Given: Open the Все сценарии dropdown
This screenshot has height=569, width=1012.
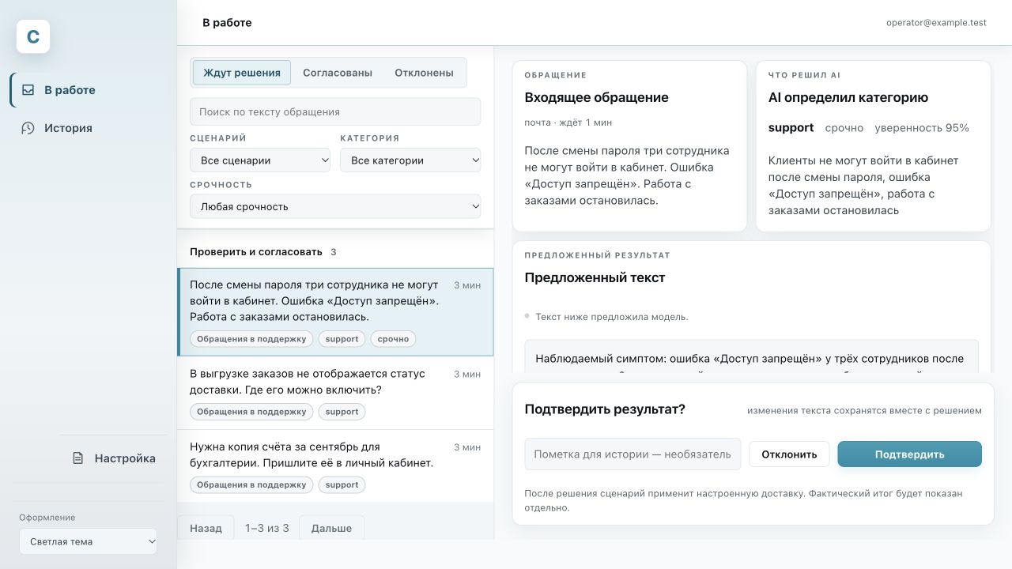Looking at the screenshot, I should tap(260, 160).
